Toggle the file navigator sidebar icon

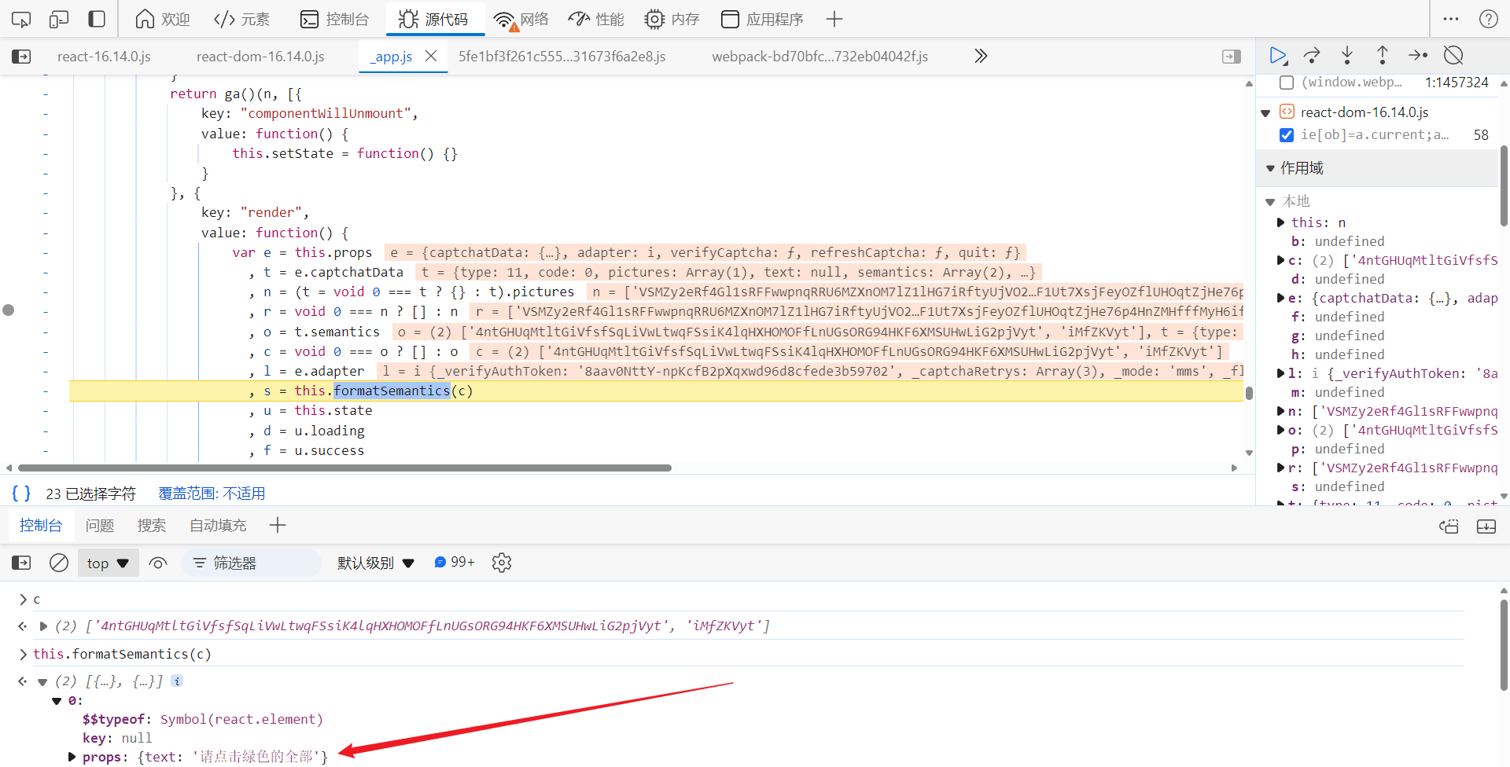click(21, 57)
